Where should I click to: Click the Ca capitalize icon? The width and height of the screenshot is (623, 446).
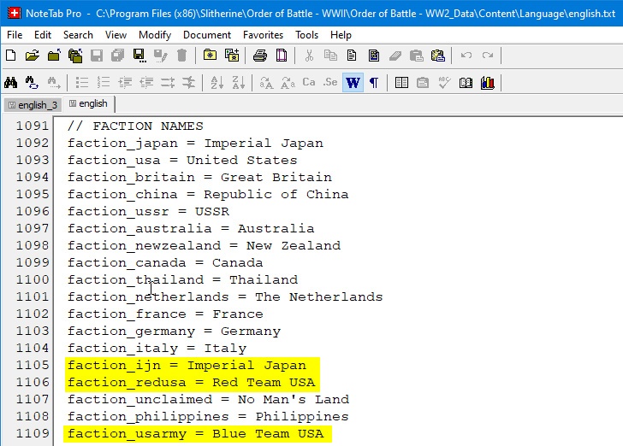(x=309, y=82)
